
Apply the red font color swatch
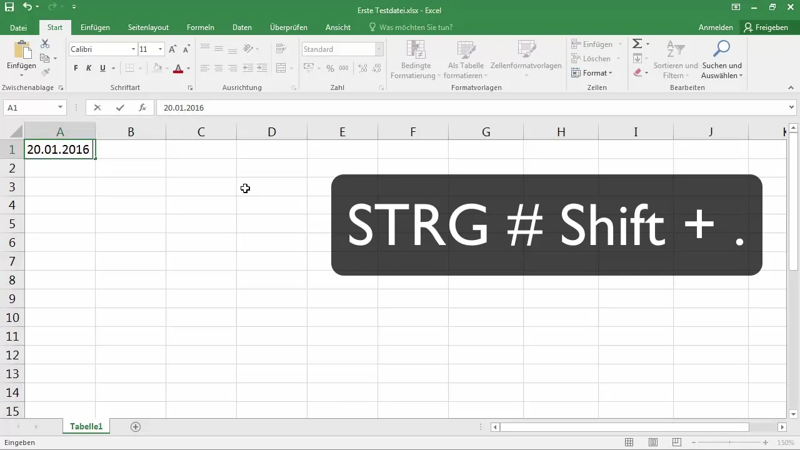pos(178,68)
